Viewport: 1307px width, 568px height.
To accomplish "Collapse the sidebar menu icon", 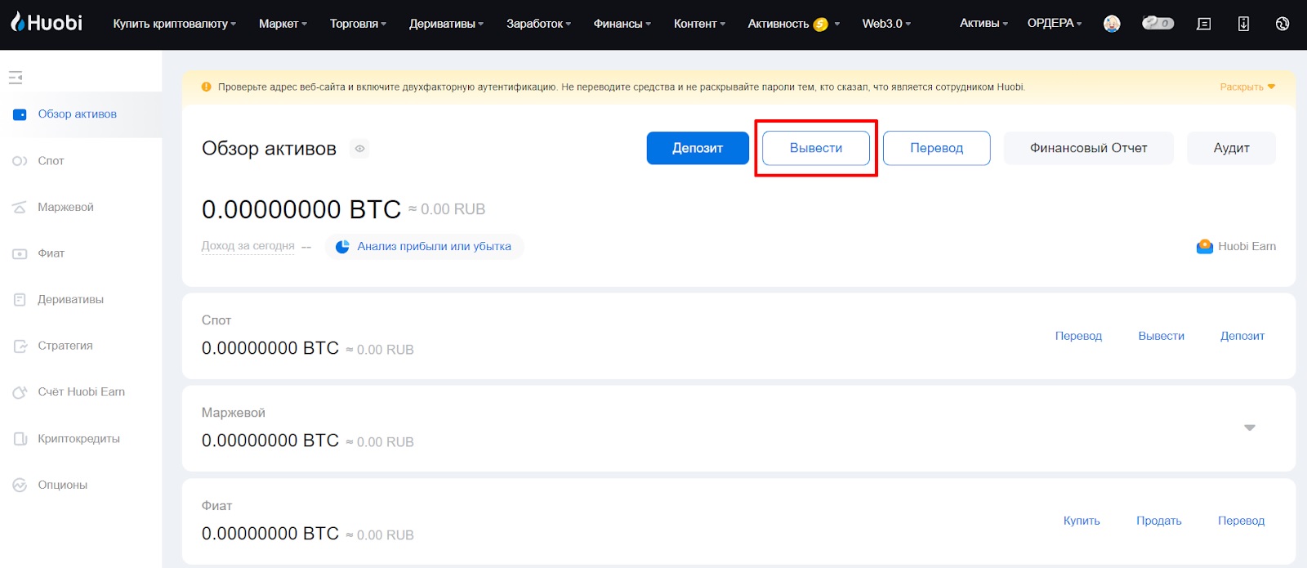I will tap(16, 78).
